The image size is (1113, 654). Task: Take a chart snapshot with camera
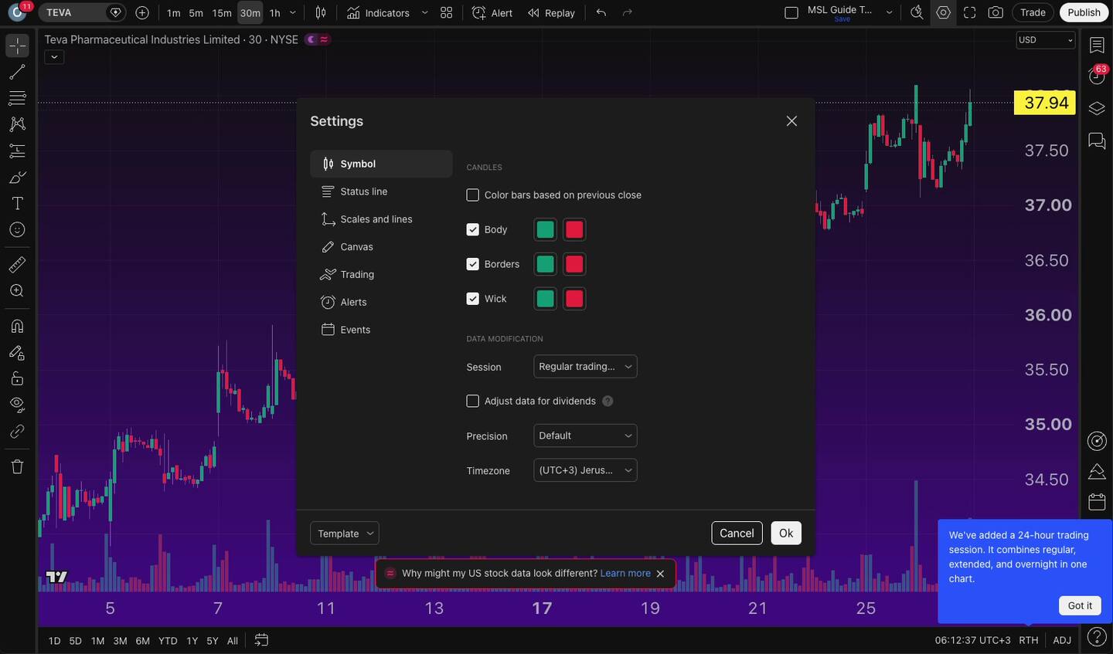pyautogui.click(x=996, y=12)
